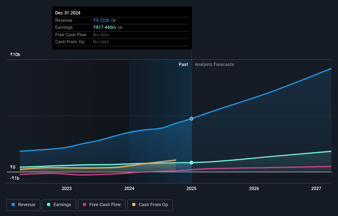
Task: Click No data beside Cash From Op
Action: (x=101, y=42)
